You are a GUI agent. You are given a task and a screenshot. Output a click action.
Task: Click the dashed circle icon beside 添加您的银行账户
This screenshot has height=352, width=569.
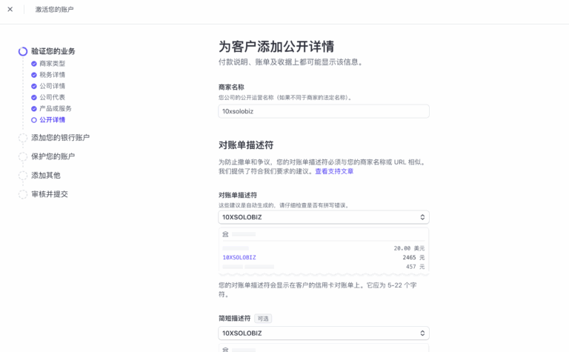click(x=23, y=137)
